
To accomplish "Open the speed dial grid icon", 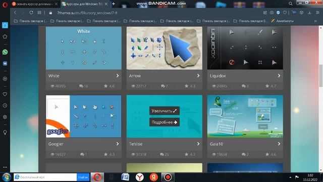I will (39, 13).
